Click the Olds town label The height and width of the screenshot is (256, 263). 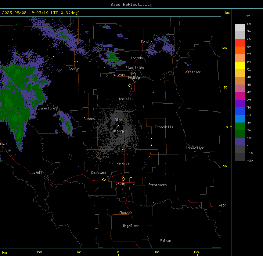[x=118, y=120]
